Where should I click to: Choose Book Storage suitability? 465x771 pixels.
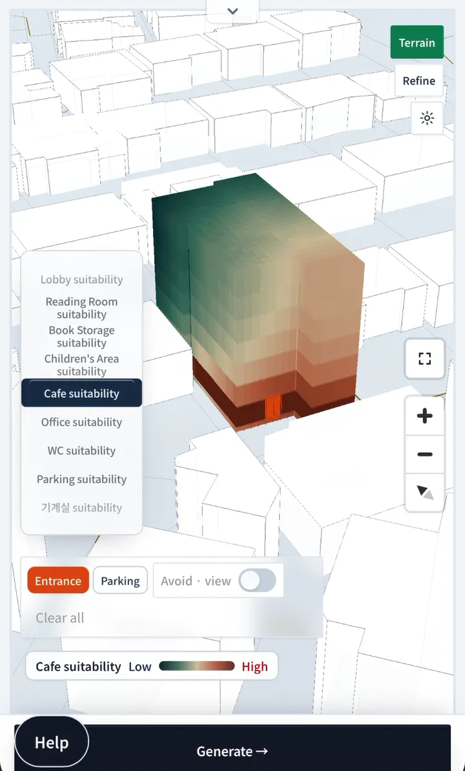(81, 336)
